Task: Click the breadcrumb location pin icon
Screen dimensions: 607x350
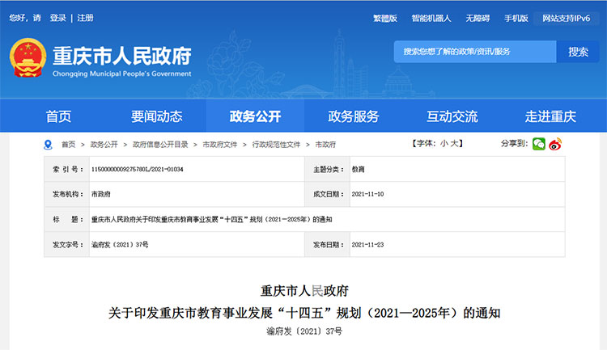Action: coord(48,144)
